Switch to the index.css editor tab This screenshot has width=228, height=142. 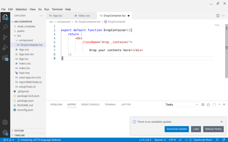click(84, 16)
